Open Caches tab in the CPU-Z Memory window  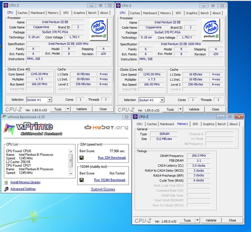click(152, 124)
